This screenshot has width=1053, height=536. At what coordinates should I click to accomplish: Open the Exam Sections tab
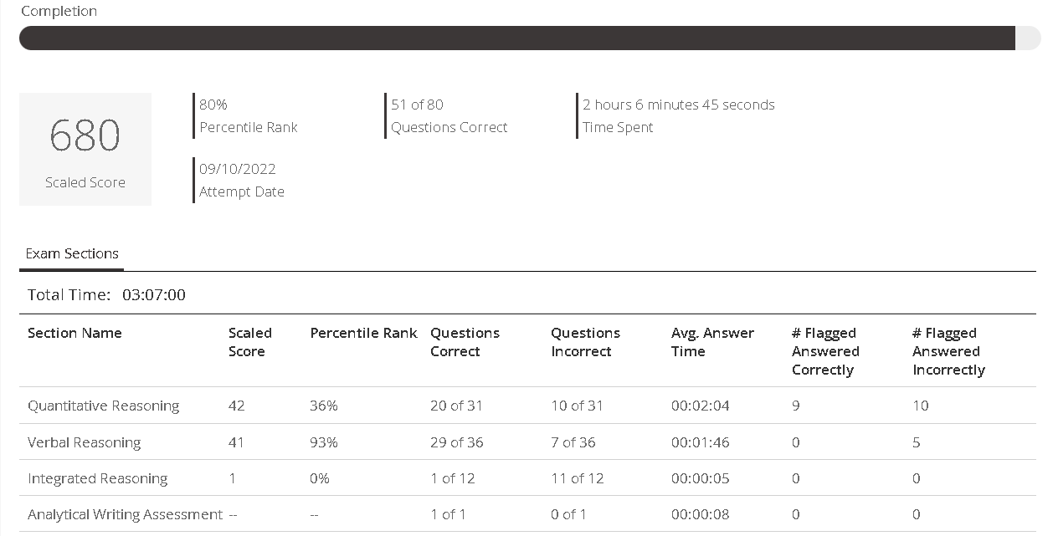tap(72, 253)
